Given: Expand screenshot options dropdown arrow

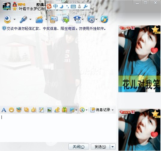Looking at the screenshot, I should (76, 110).
